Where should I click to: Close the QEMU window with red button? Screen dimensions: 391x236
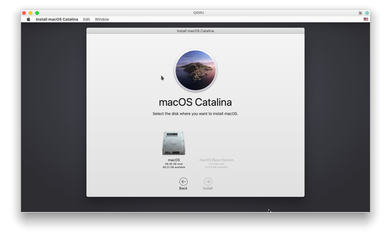tap(24, 13)
